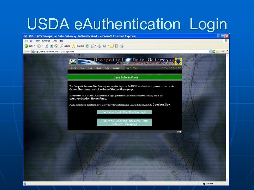Click the Links toolbar label
Viewport: 254px width, 190px height.
[223, 51]
